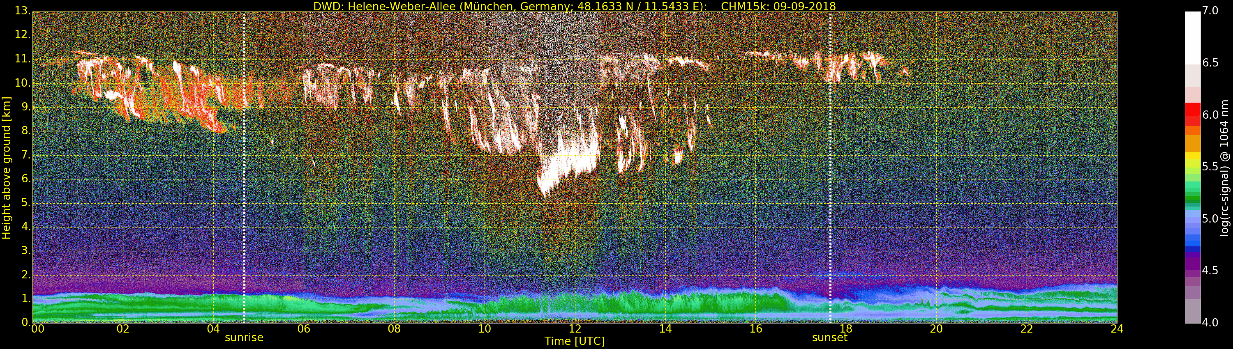
Task: Click the 20 tick label on the time axis
Action: tap(936, 329)
